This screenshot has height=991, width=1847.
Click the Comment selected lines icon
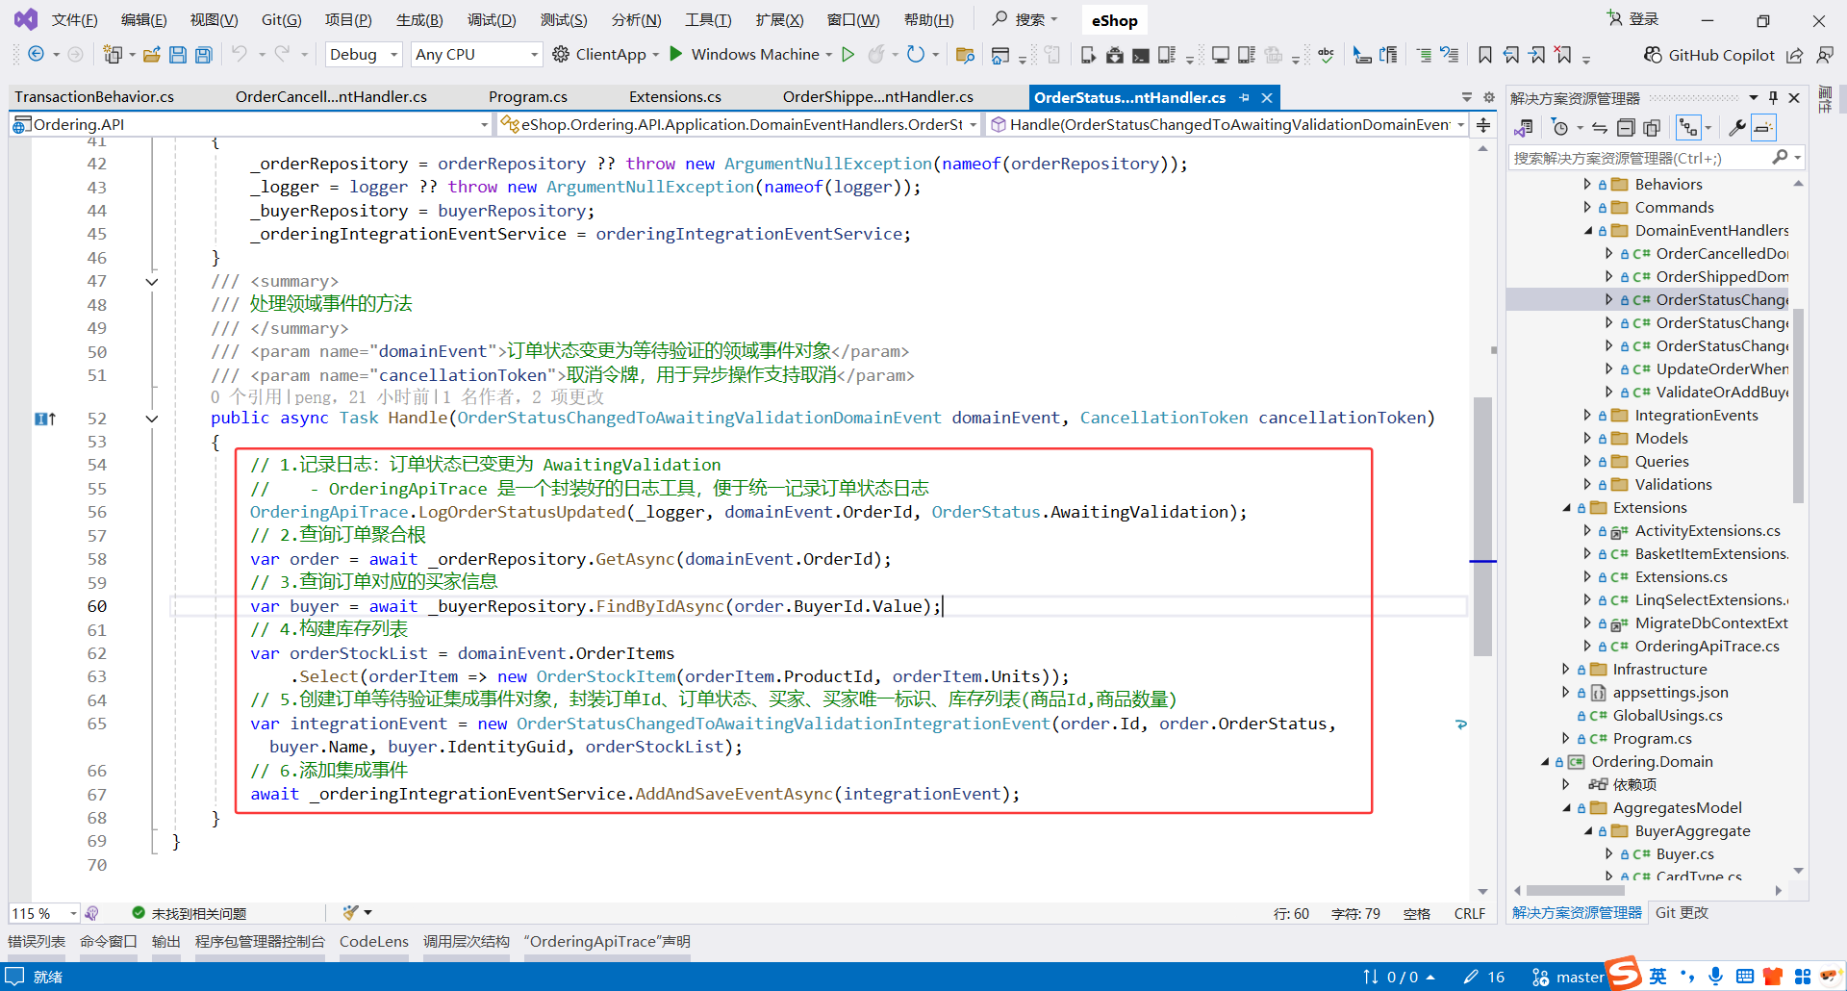[1425, 55]
